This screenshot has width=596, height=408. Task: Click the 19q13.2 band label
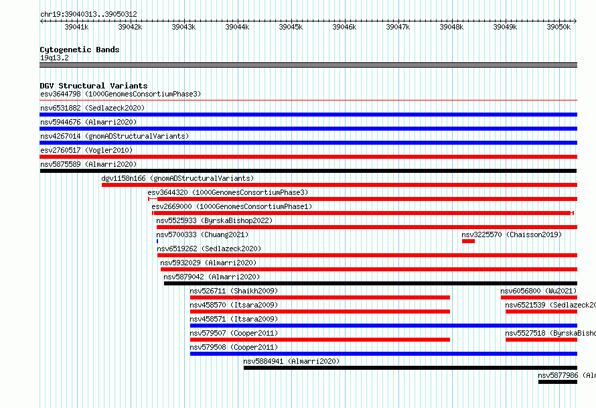click(x=54, y=58)
